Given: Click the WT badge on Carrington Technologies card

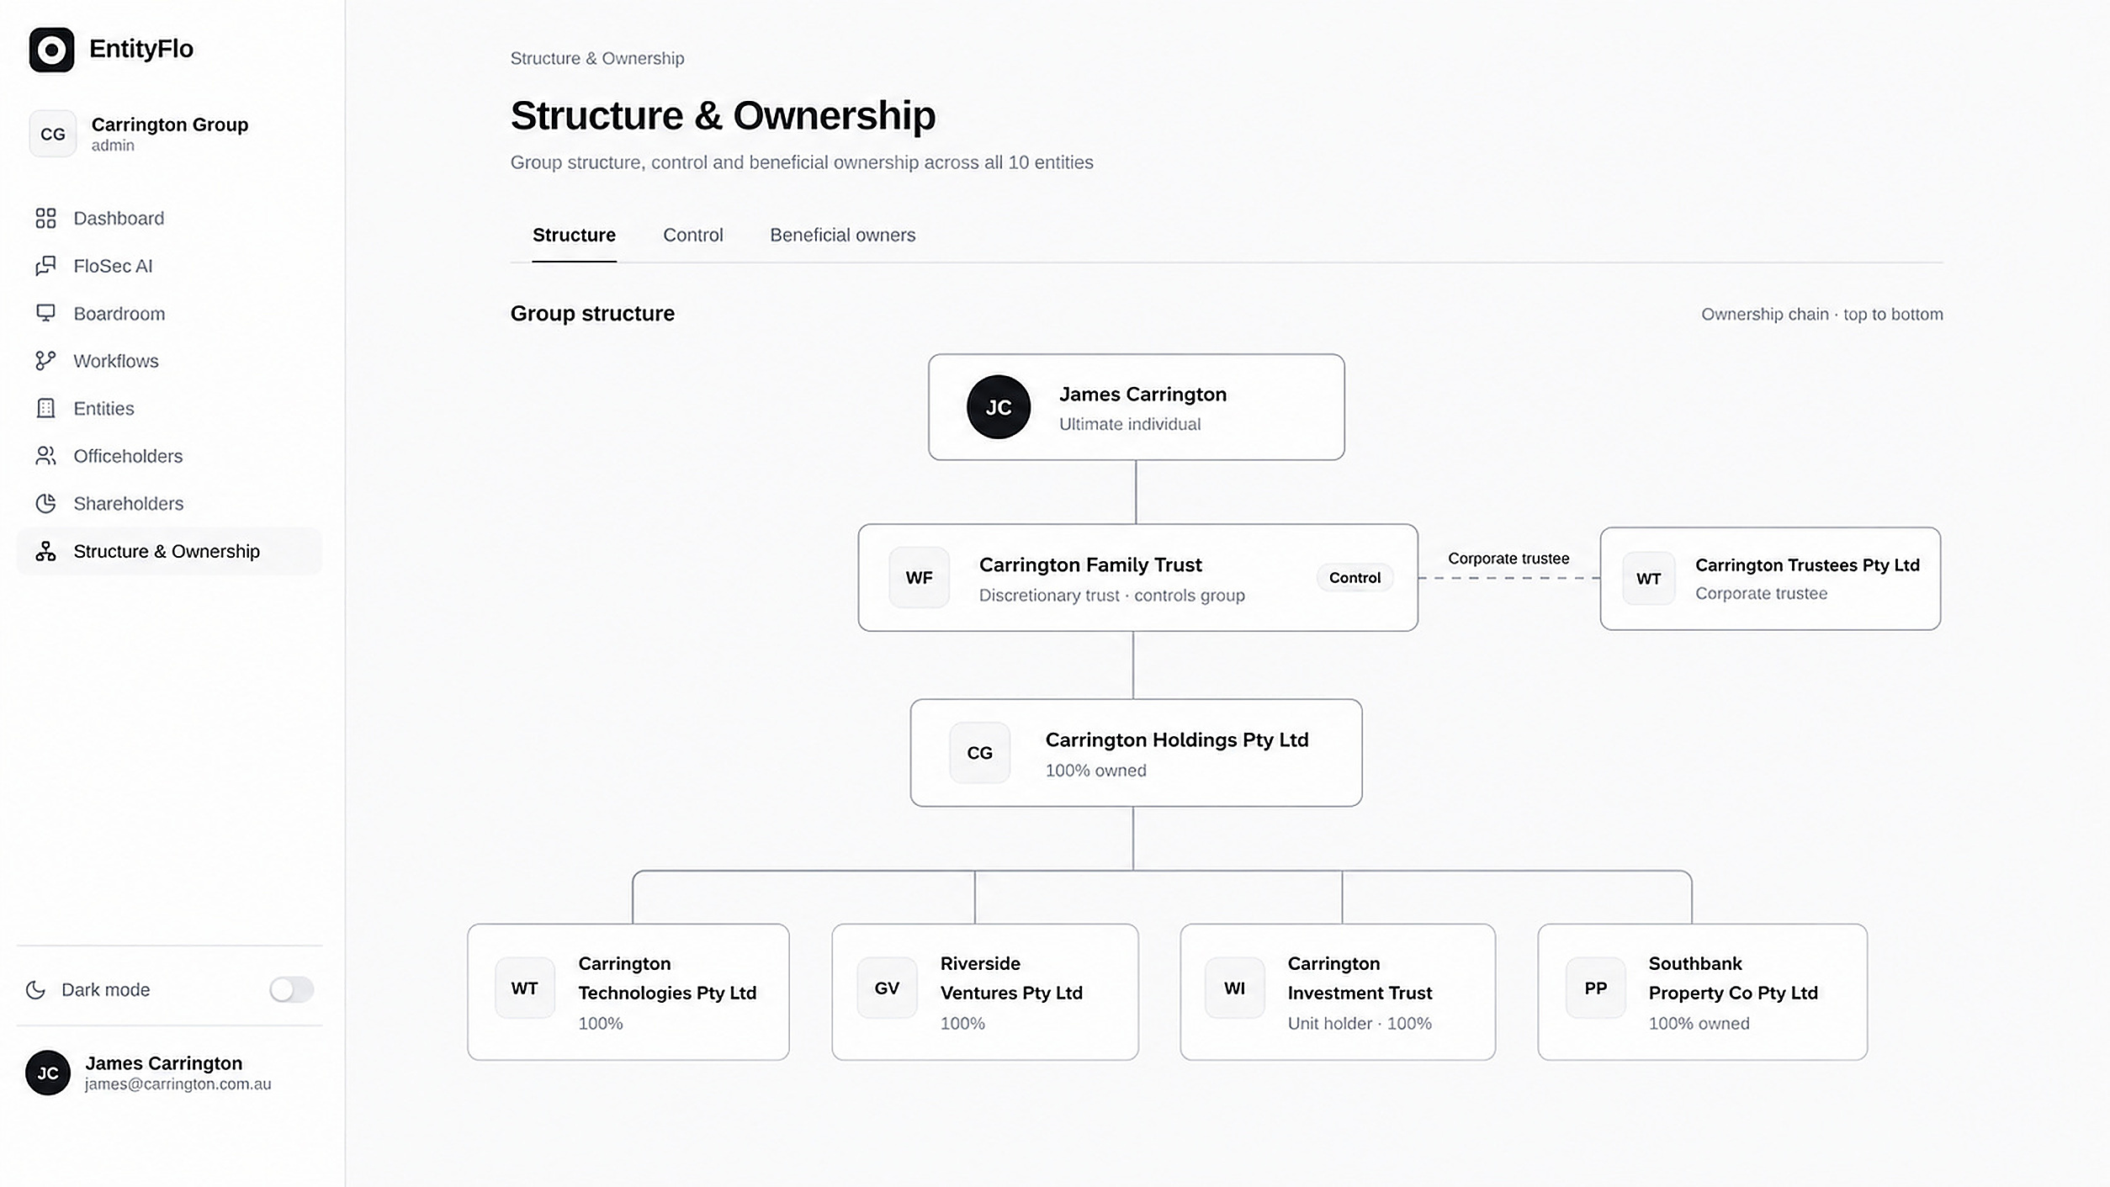Looking at the screenshot, I should point(525,988).
